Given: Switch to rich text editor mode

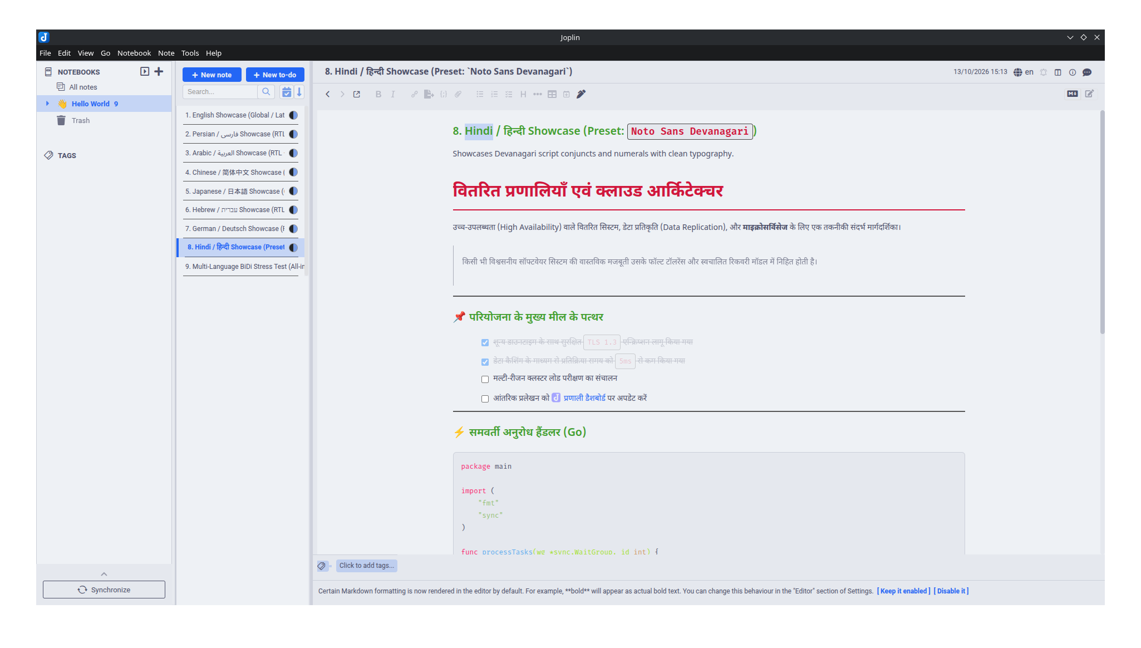Looking at the screenshot, I should click(1089, 94).
